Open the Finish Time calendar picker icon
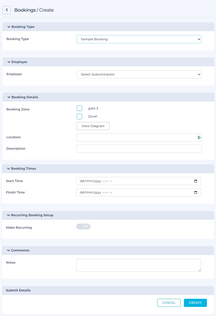Viewport: 216px width, 316px height. click(196, 193)
